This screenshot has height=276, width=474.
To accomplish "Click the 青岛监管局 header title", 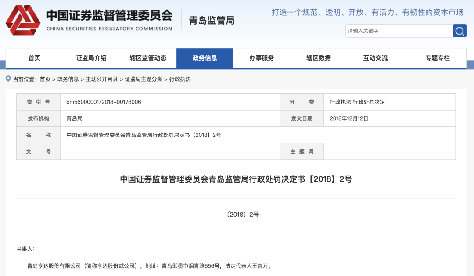I will pyautogui.click(x=212, y=21).
